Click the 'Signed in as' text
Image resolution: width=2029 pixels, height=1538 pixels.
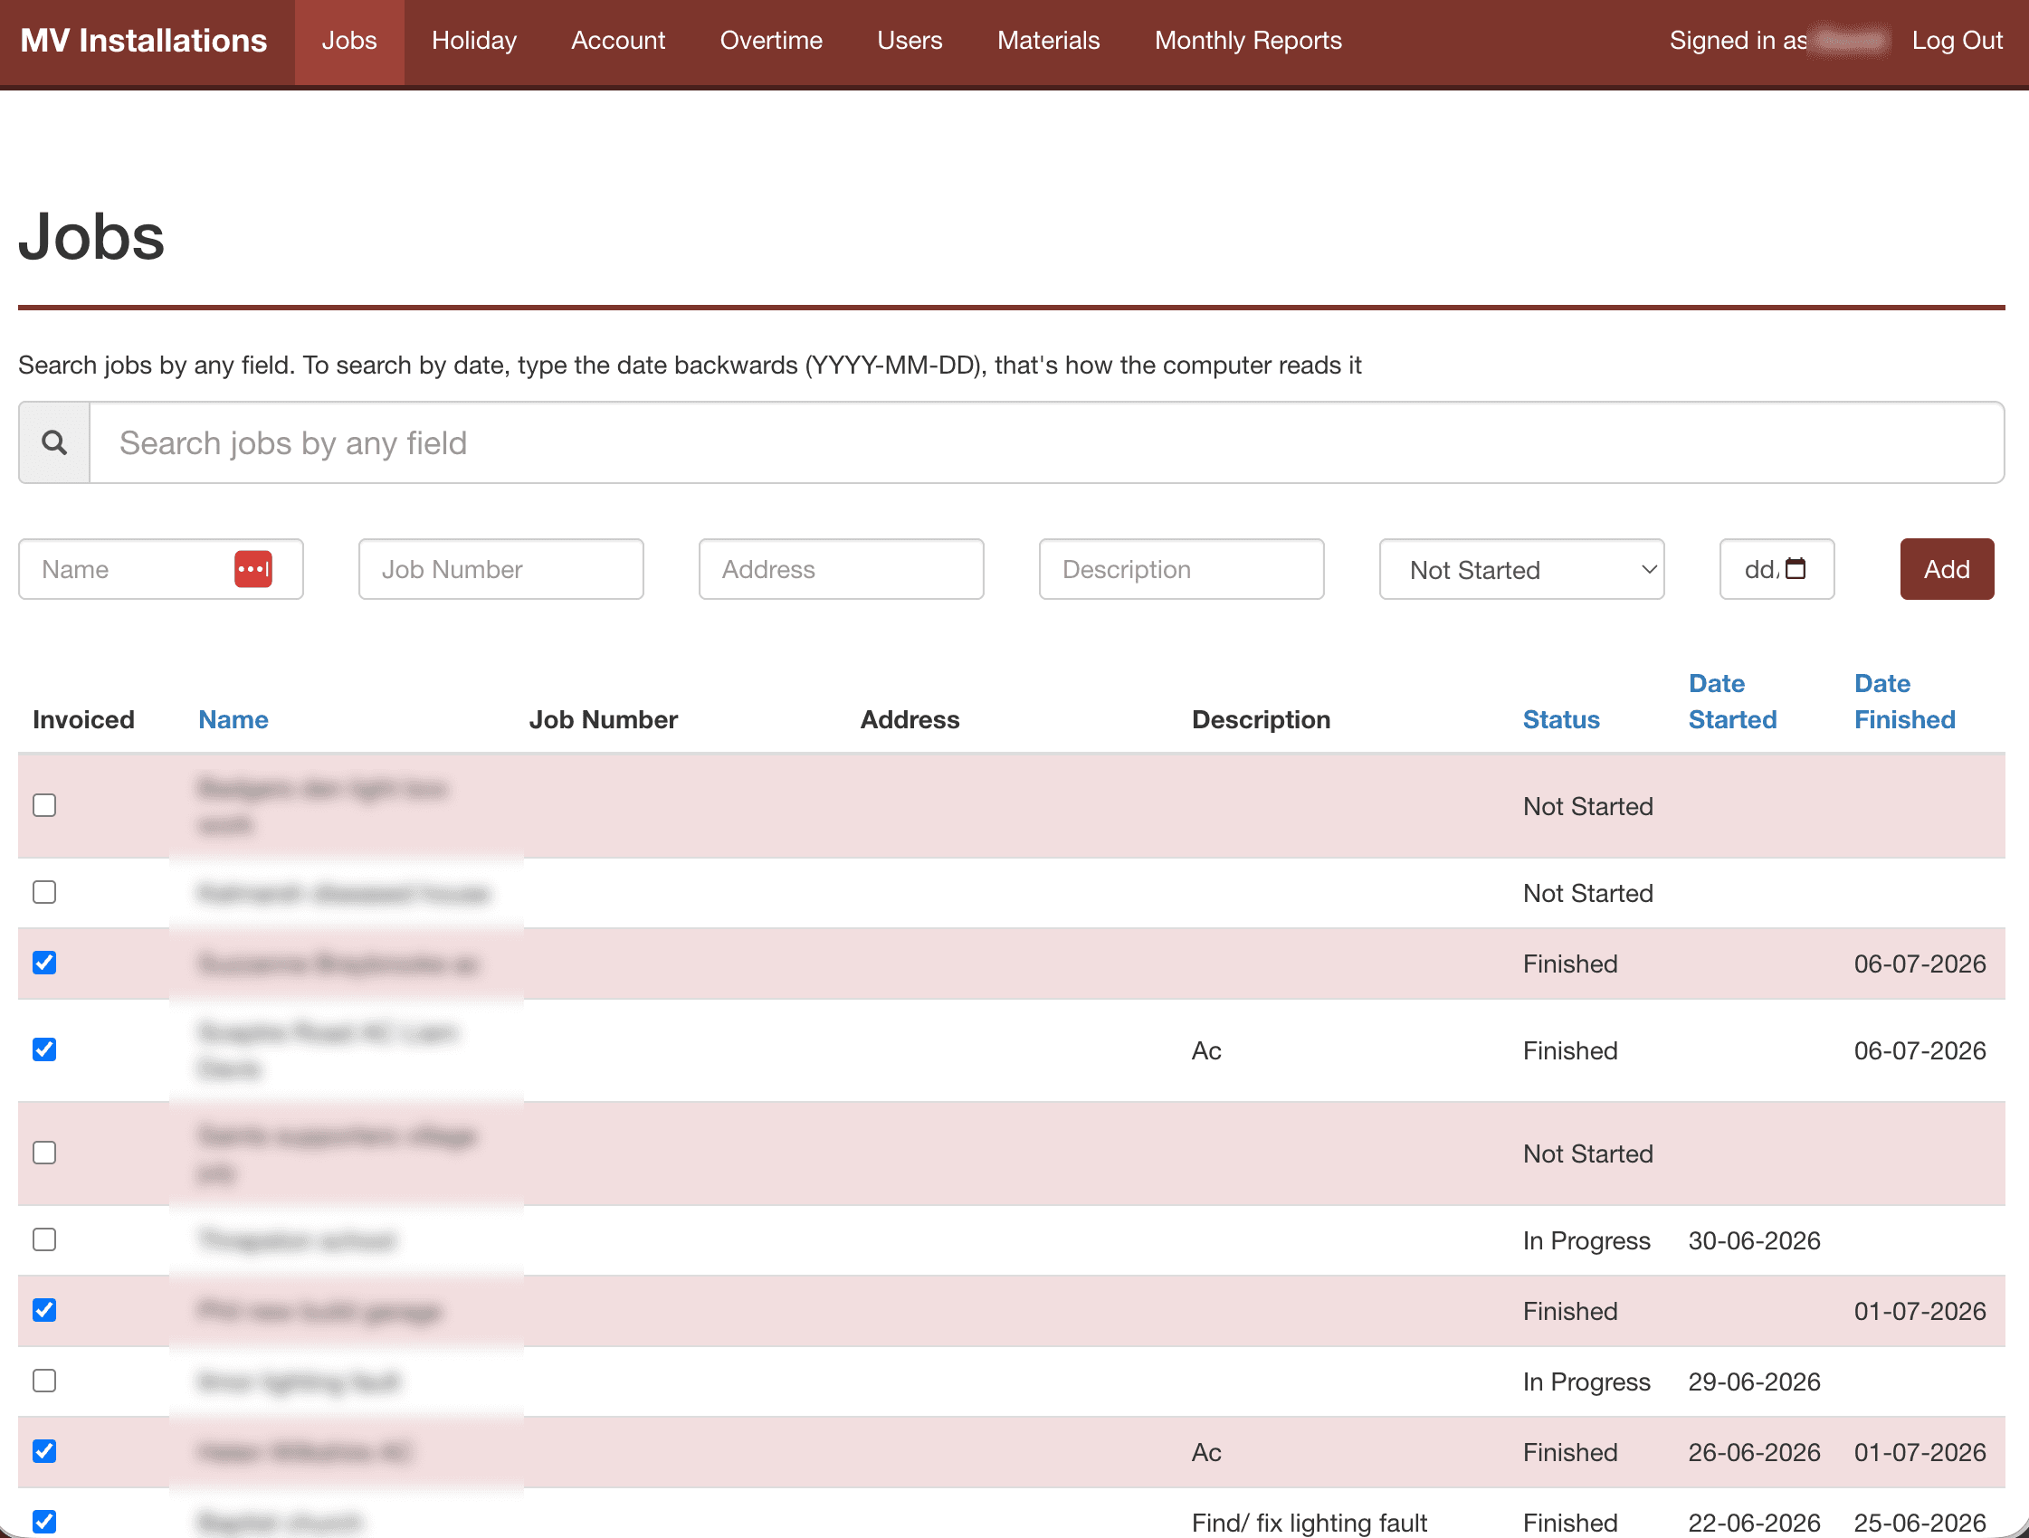[1738, 42]
